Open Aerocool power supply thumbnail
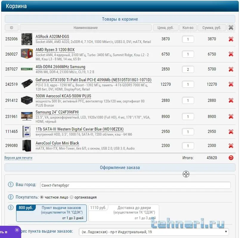Image resolution: width=240 pixels, height=238 pixels. click(27, 100)
